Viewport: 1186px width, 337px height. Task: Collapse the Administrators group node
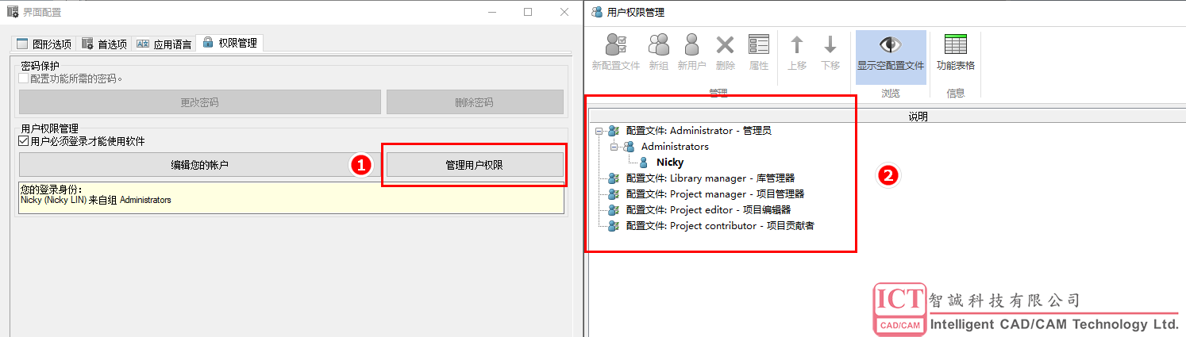(614, 147)
